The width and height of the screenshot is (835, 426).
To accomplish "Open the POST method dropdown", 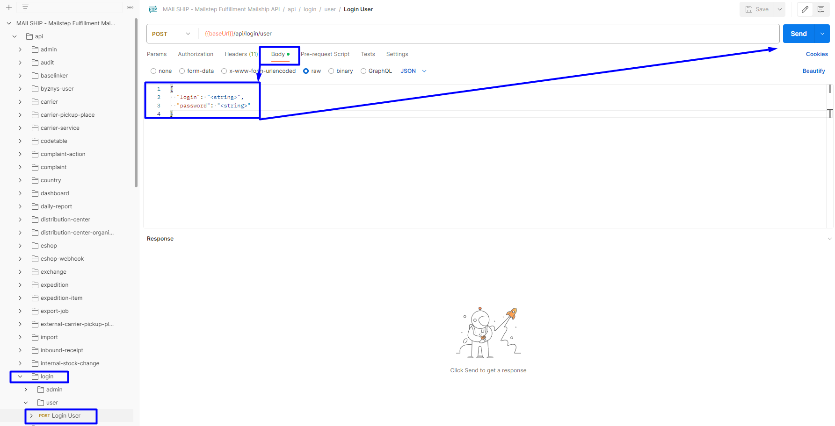I will [x=171, y=34].
